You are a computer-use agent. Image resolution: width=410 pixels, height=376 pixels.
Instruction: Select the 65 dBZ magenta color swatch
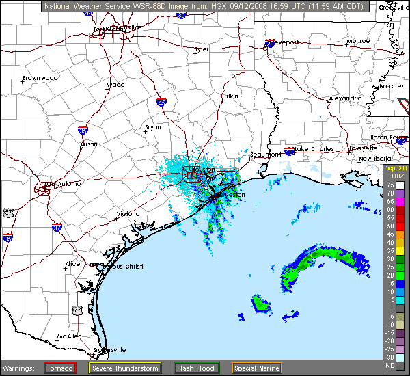(x=400, y=202)
